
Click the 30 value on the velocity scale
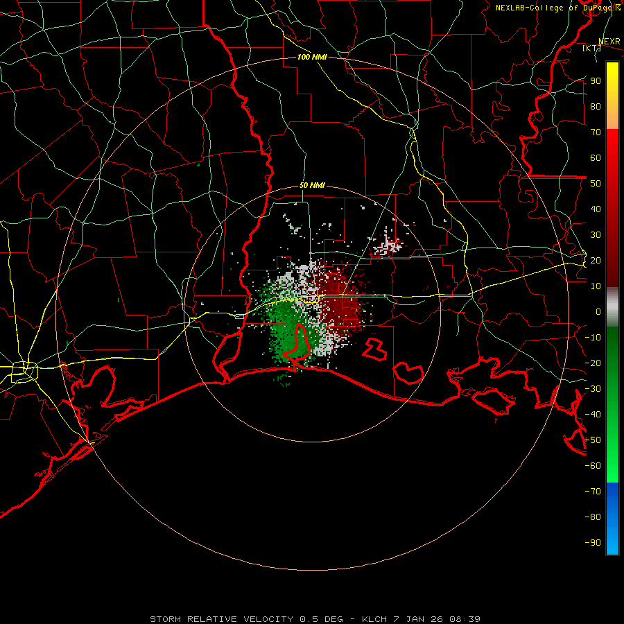point(596,235)
